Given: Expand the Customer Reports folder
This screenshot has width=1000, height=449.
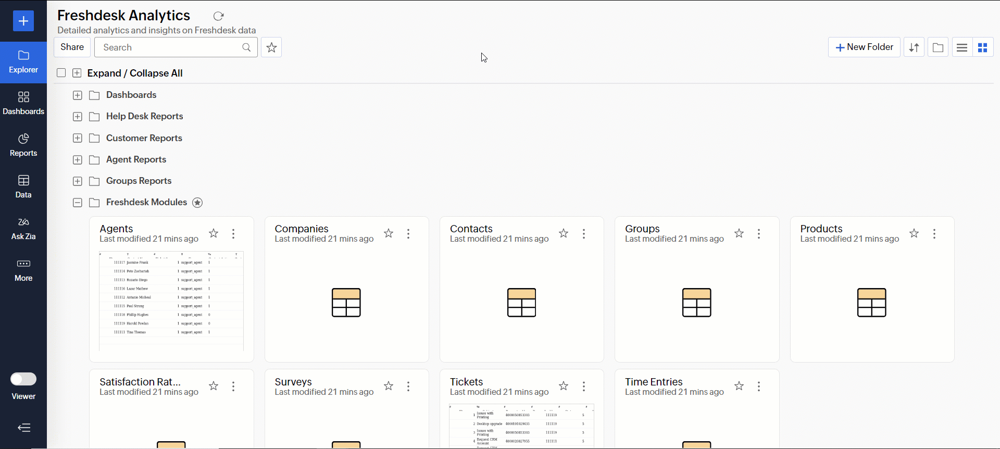Looking at the screenshot, I should (x=78, y=138).
